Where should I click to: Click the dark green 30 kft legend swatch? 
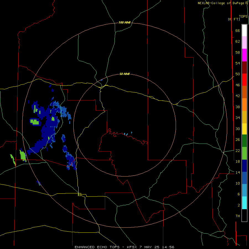click(244, 141)
